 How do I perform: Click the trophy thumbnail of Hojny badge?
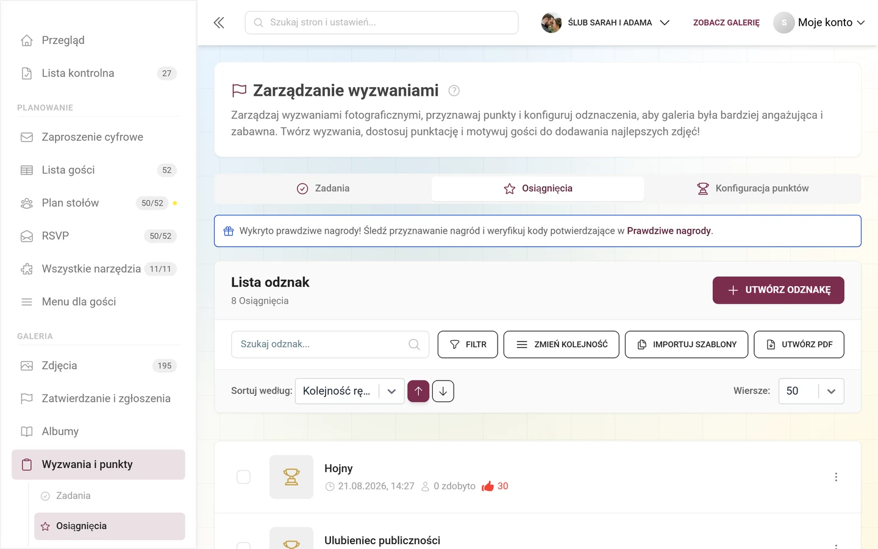(291, 477)
